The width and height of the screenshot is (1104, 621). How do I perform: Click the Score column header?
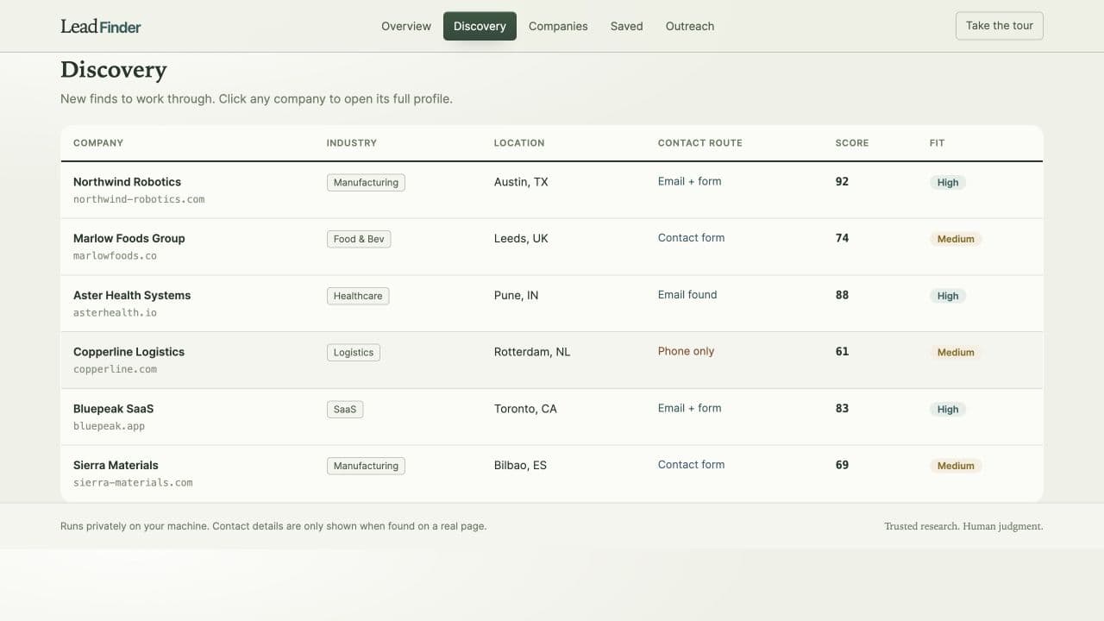tap(852, 143)
